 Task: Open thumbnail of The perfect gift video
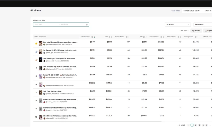41,60
